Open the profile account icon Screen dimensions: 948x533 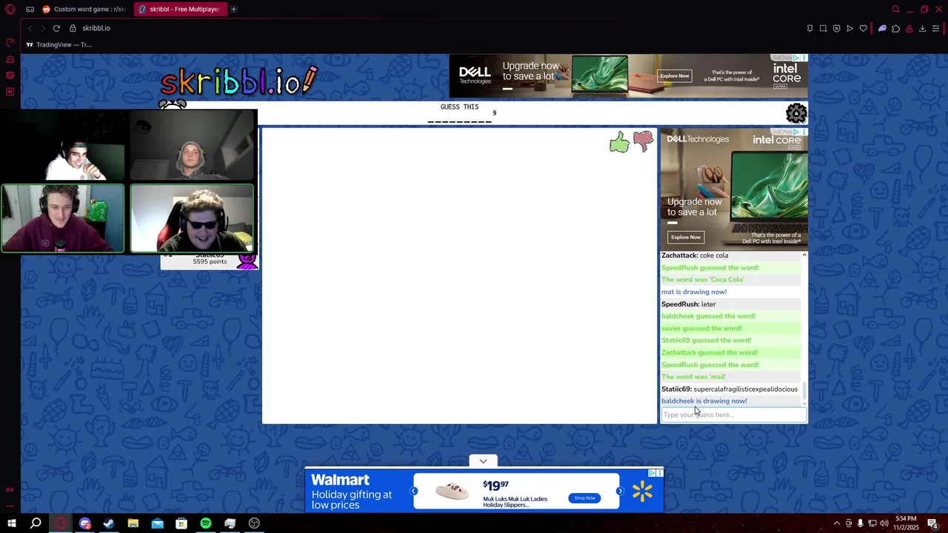(x=909, y=28)
